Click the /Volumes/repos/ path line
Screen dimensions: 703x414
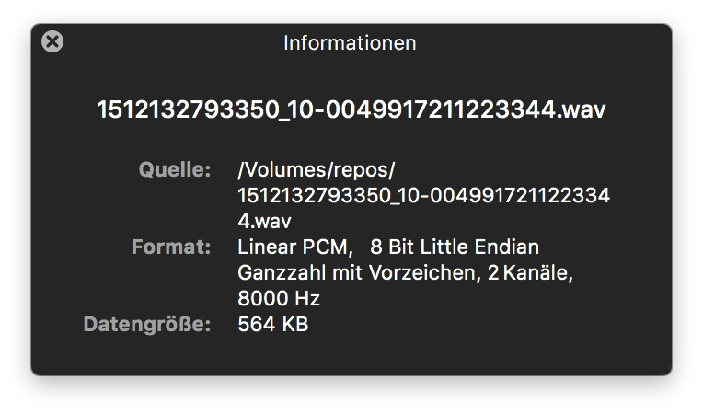coord(317,170)
